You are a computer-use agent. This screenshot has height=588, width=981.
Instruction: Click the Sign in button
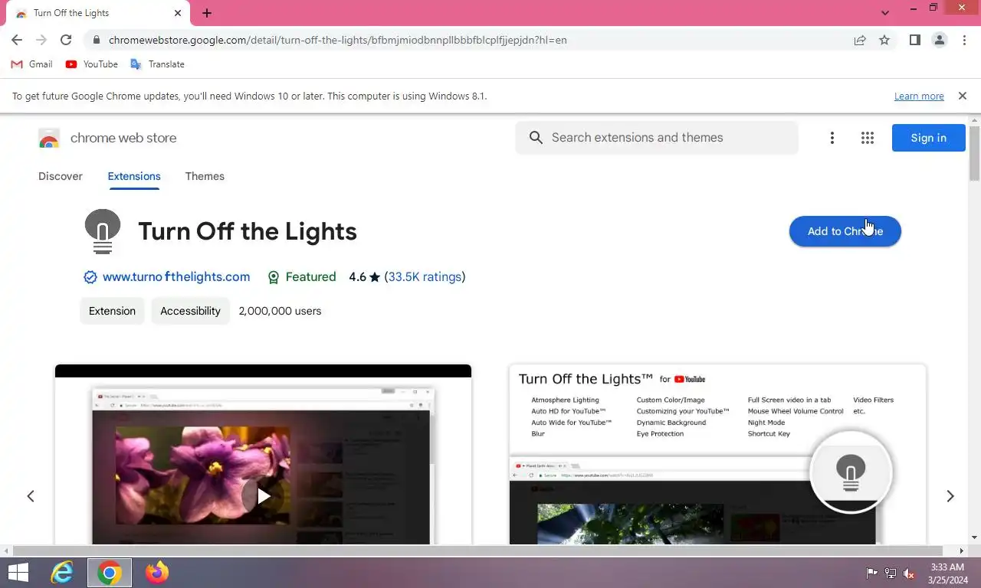pyautogui.click(x=928, y=138)
